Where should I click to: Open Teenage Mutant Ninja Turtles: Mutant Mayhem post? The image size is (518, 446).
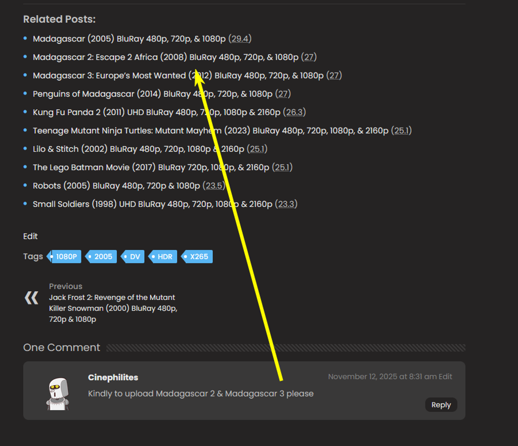click(x=211, y=131)
